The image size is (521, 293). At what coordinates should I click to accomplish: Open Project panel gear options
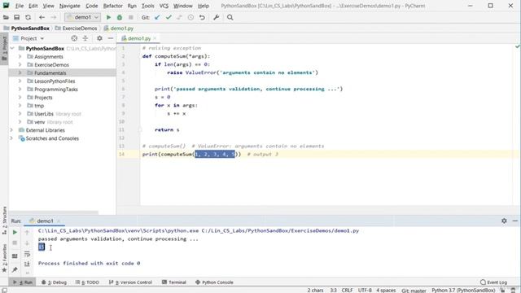[x=99, y=38]
